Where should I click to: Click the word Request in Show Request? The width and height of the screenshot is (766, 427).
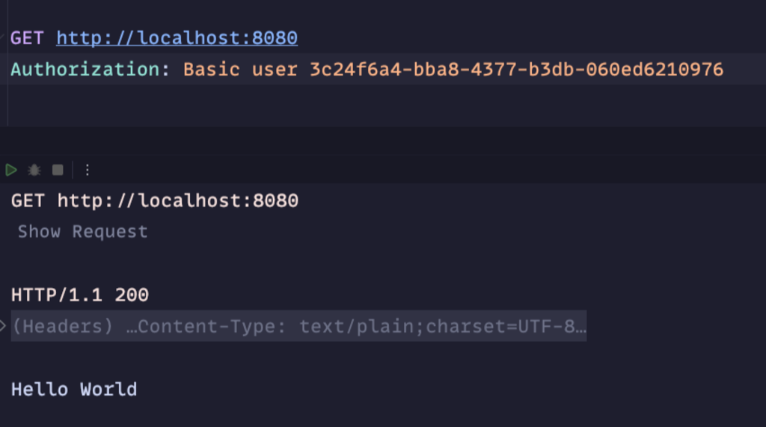click(x=110, y=232)
